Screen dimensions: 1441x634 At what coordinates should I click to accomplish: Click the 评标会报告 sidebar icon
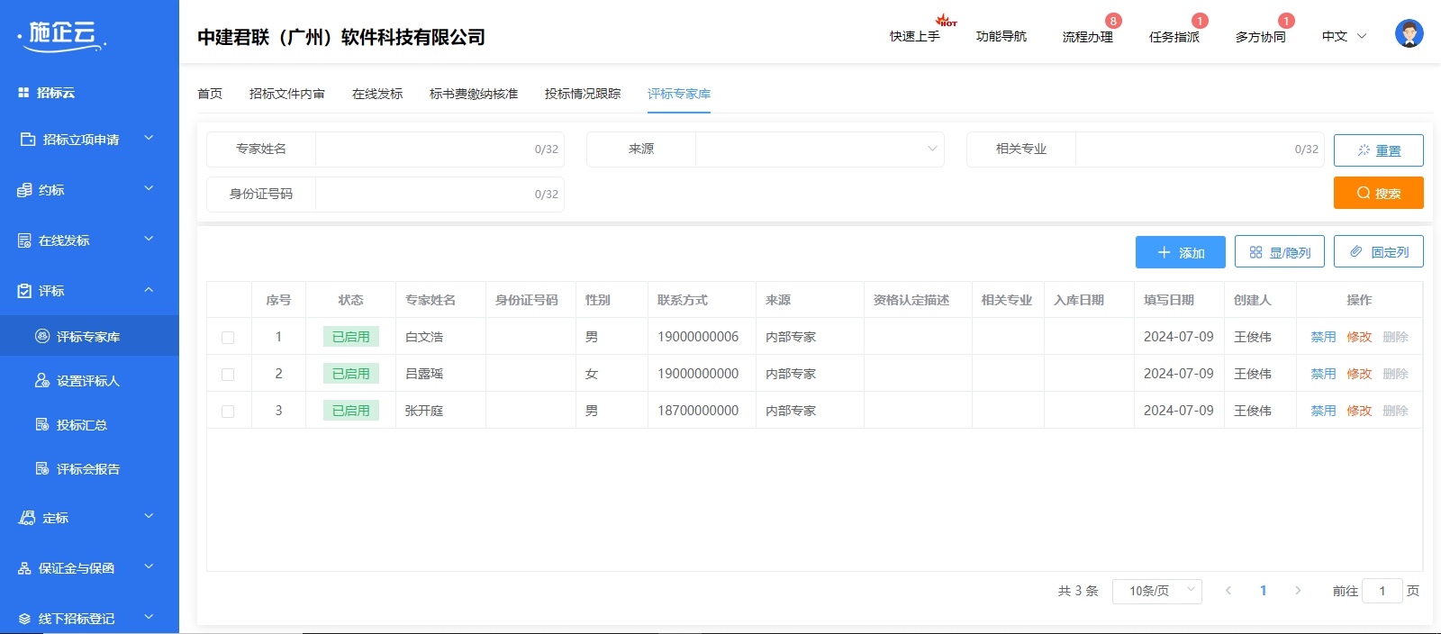coord(41,469)
